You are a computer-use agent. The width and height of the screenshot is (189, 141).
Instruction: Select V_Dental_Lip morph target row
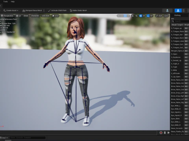click(x=180, y=60)
